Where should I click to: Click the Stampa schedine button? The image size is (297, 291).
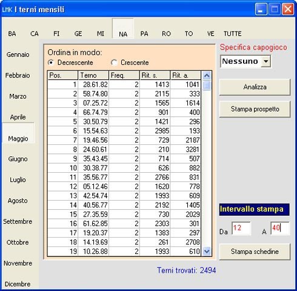click(x=255, y=252)
